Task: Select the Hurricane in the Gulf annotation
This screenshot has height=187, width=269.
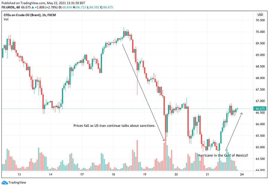Action: click(x=223, y=155)
